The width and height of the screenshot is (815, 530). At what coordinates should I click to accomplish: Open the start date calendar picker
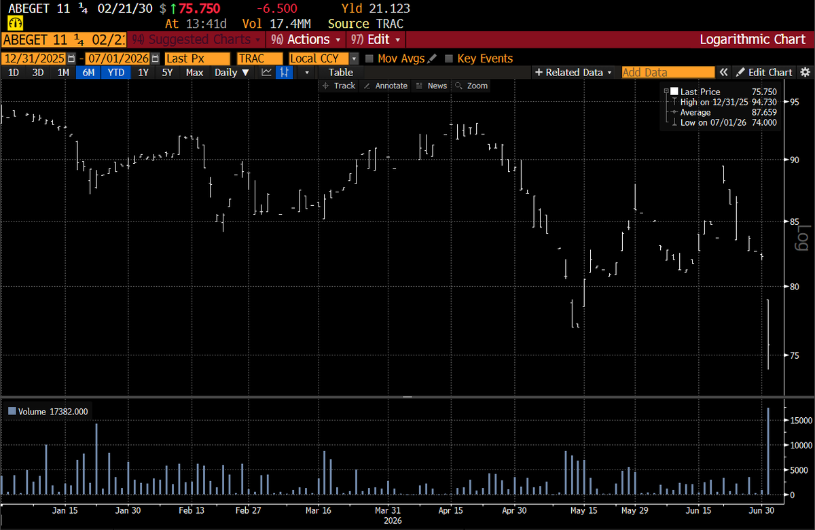[73, 59]
